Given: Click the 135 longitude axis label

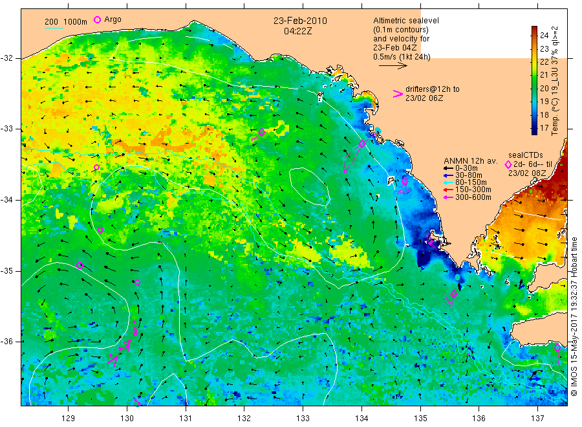Looking at the screenshot, I should tap(420, 419).
